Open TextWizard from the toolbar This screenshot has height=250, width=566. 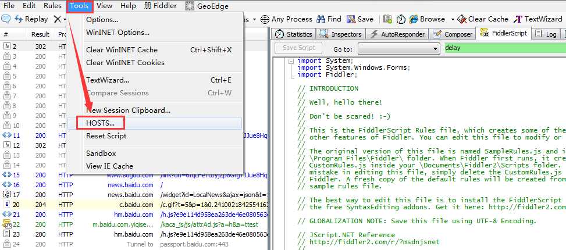(x=538, y=19)
